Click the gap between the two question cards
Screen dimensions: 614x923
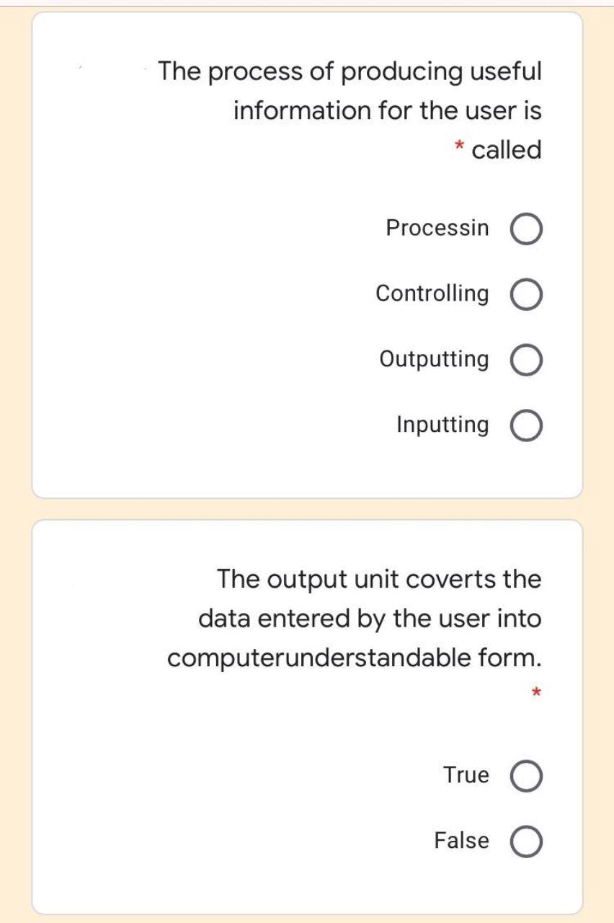tap(307, 508)
